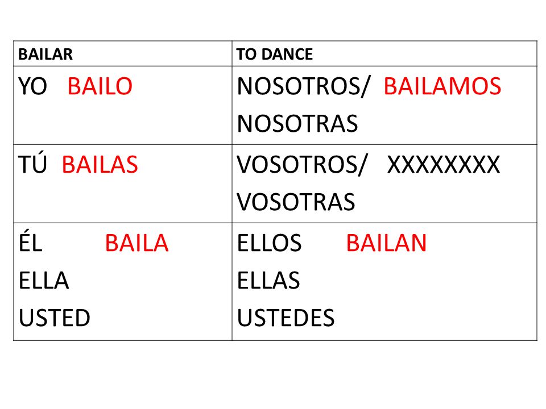Click the pronoun YO

pos(32,86)
